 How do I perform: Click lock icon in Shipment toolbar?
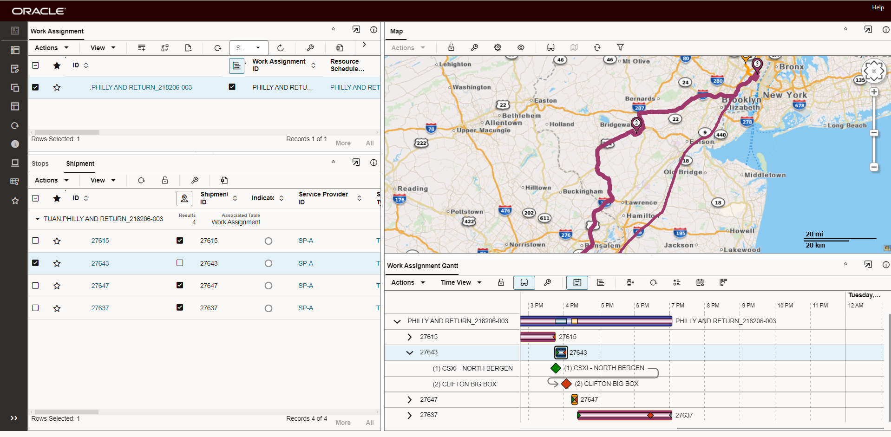165,180
